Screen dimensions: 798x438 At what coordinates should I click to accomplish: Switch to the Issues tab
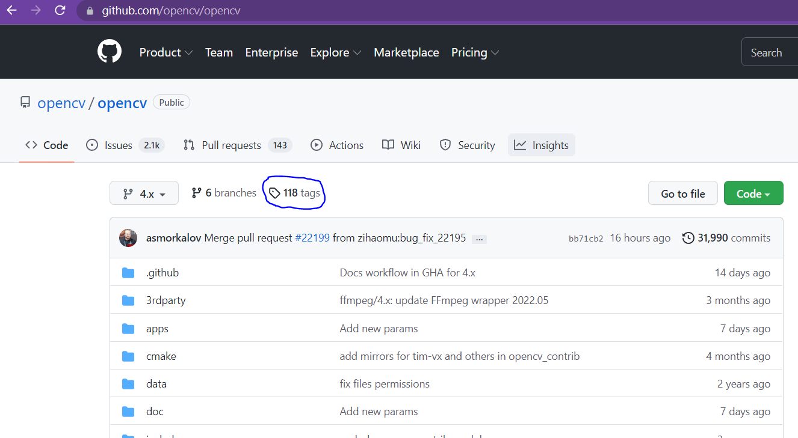(x=125, y=145)
